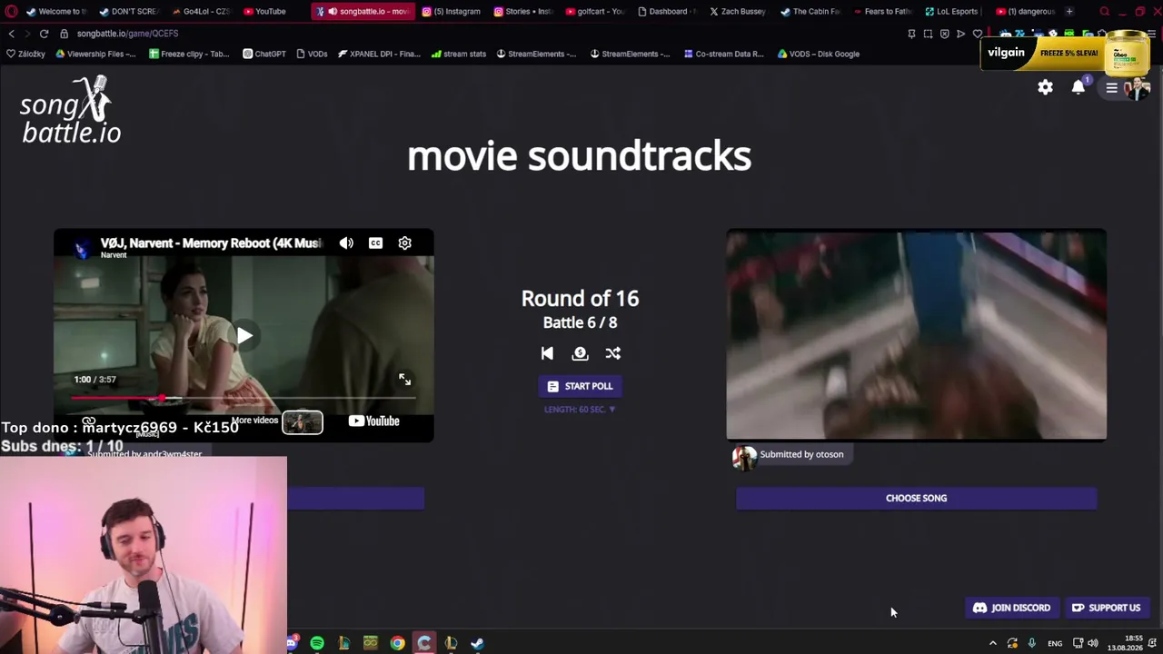Open the Záložky bookmarks folder
Image resolution: width=1163 pixels, height=654 pixels.
click(x=25, y=54)
